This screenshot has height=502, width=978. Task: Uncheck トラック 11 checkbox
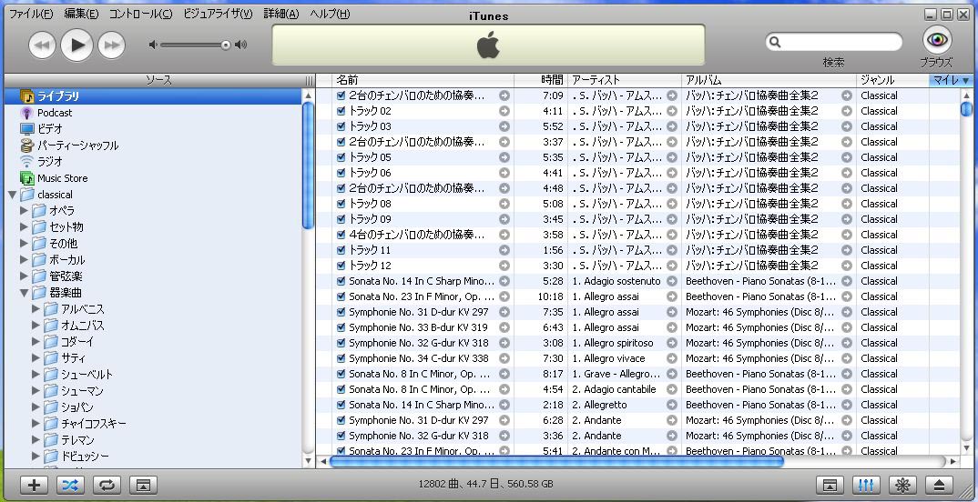[341, 250]
